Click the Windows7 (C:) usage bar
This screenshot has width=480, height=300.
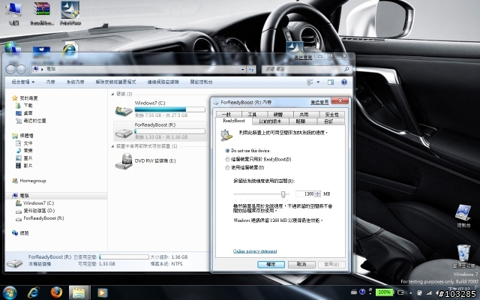point(170,109)
